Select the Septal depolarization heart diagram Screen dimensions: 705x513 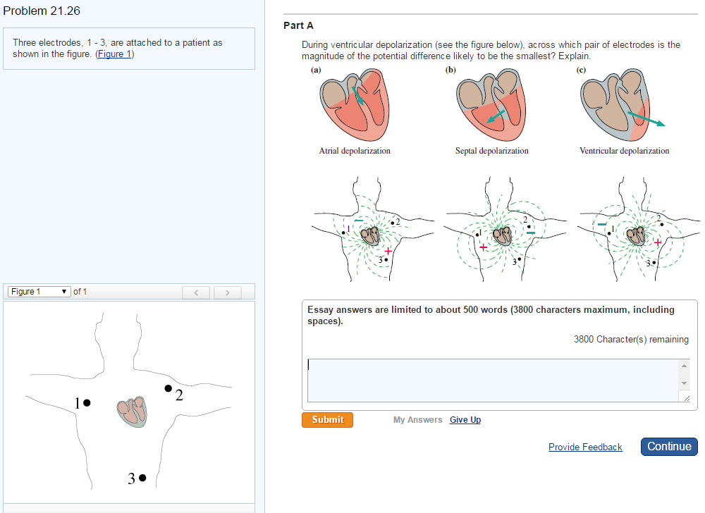click(x=491, y=106)
